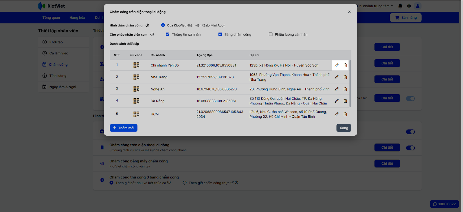The image size is (463, 212).
Task: Open the user account icon
Action: tap(417, 6)
